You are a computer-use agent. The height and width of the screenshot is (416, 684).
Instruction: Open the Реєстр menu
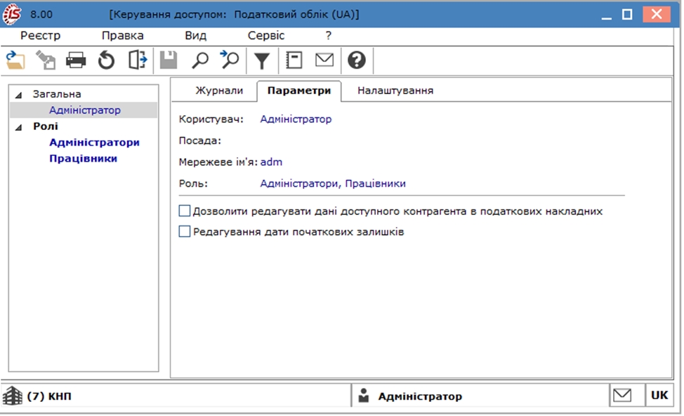pyautogui.click(x=41, y=35)
